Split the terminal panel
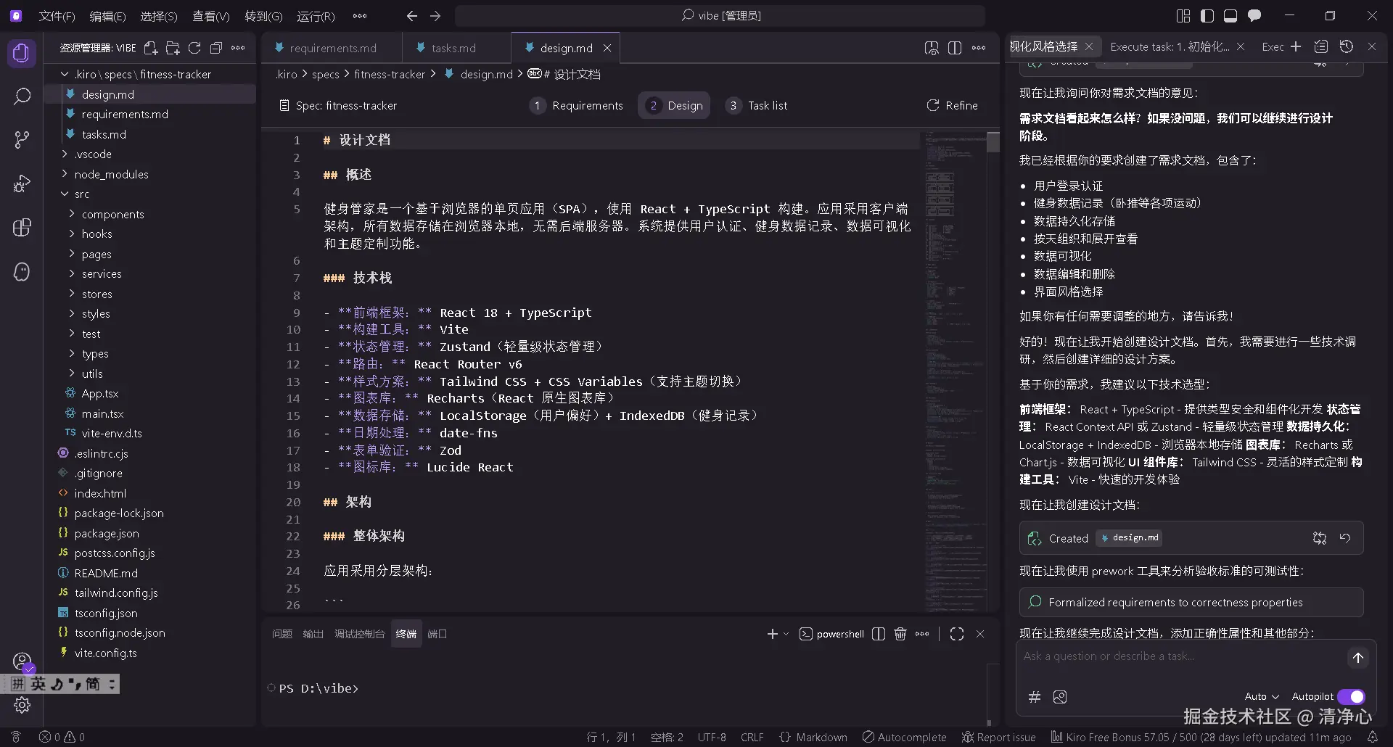This screenshot has width=1393, height=747. (x=879, y=634)
